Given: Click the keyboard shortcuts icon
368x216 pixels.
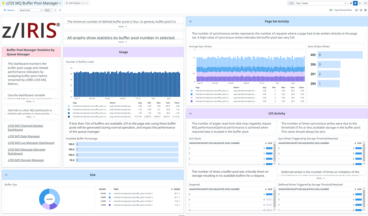Looking at the screenshot, I should pyautogui.click(x=357, y=10).
